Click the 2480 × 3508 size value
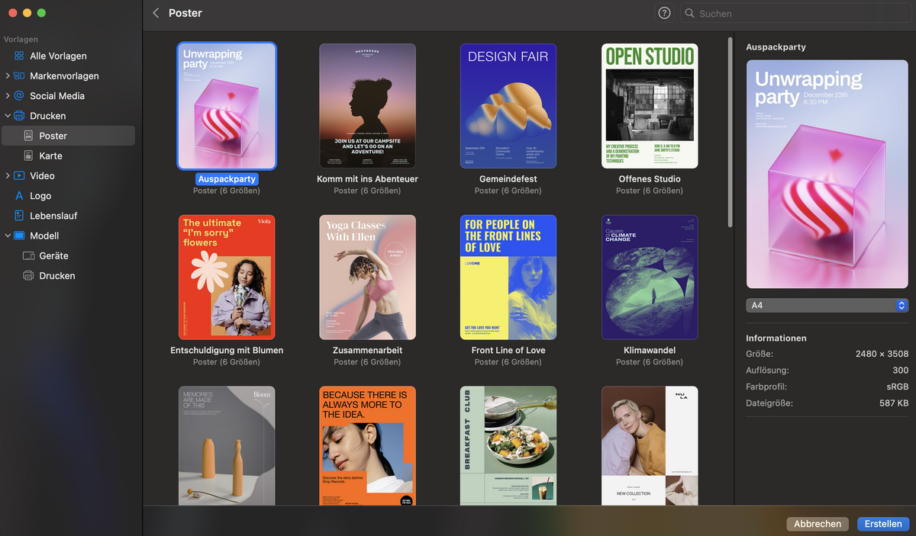The height and width of the screenshot is (536, 916). click(x=882, y=354)
